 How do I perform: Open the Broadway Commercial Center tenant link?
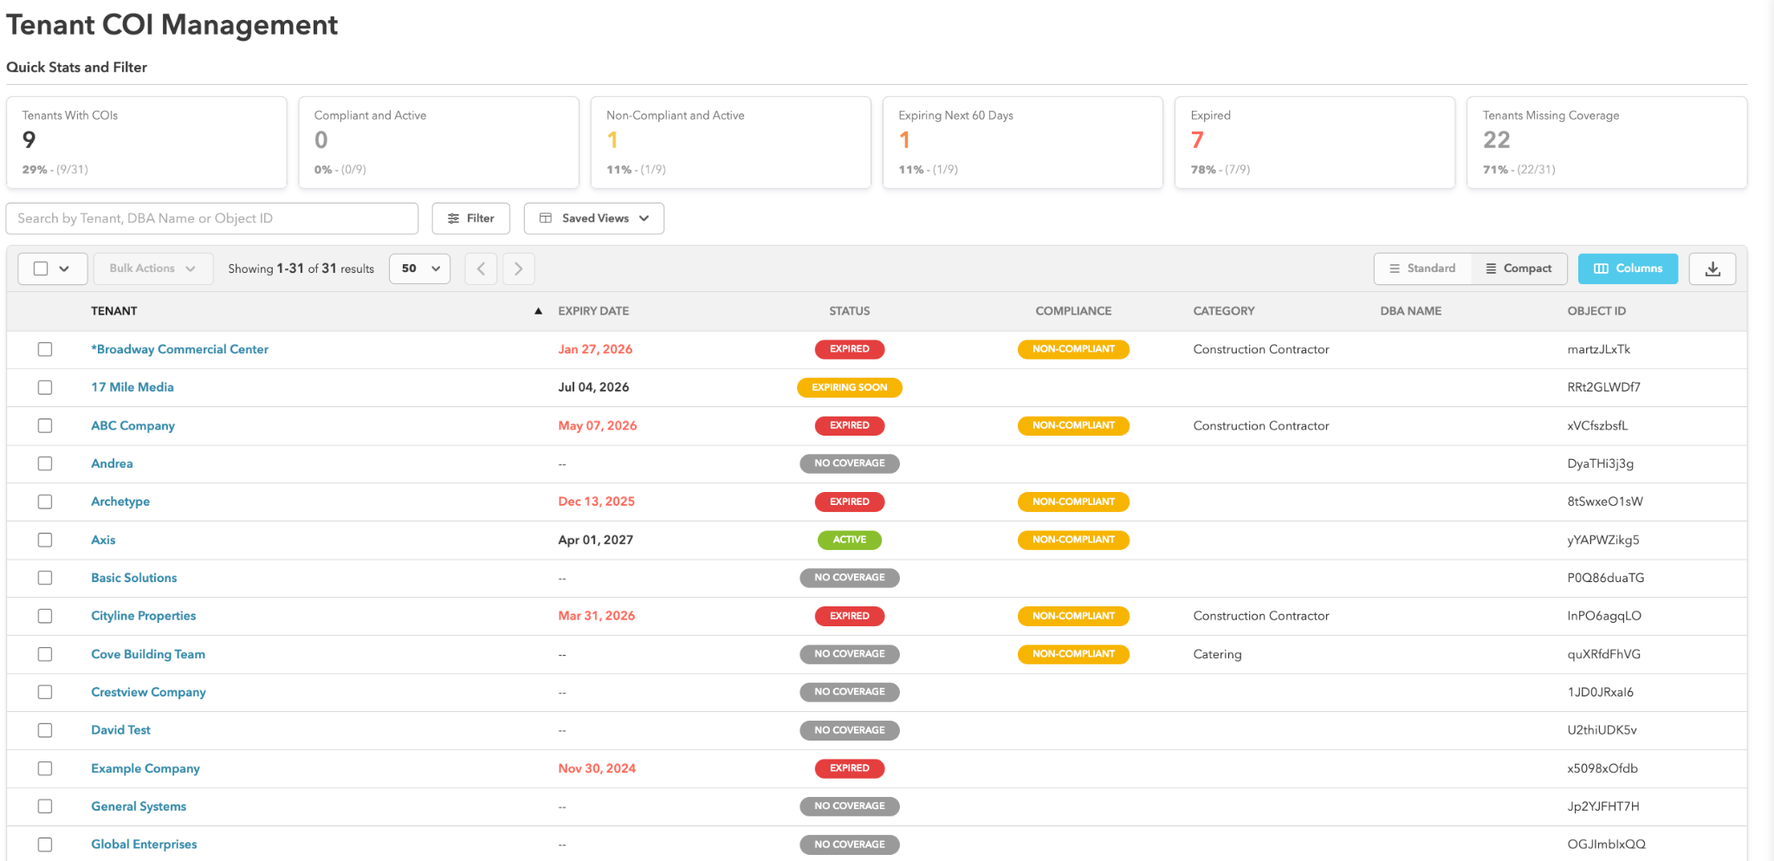click(x=180, y=349)
